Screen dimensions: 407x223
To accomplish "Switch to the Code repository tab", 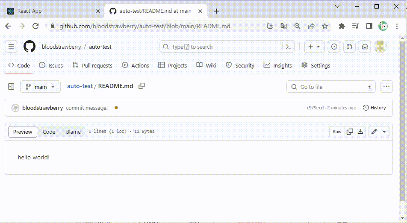I will [x=19, y=66].
